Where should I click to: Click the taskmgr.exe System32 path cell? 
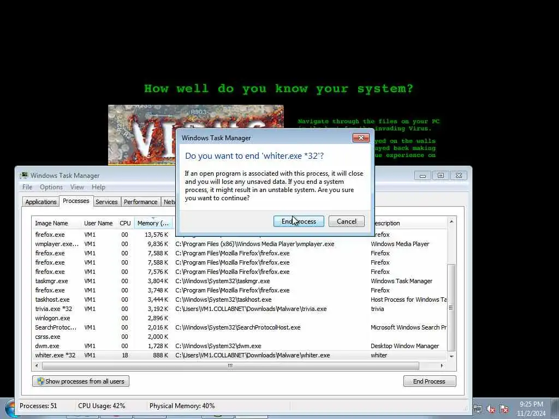tap(223, 281)
